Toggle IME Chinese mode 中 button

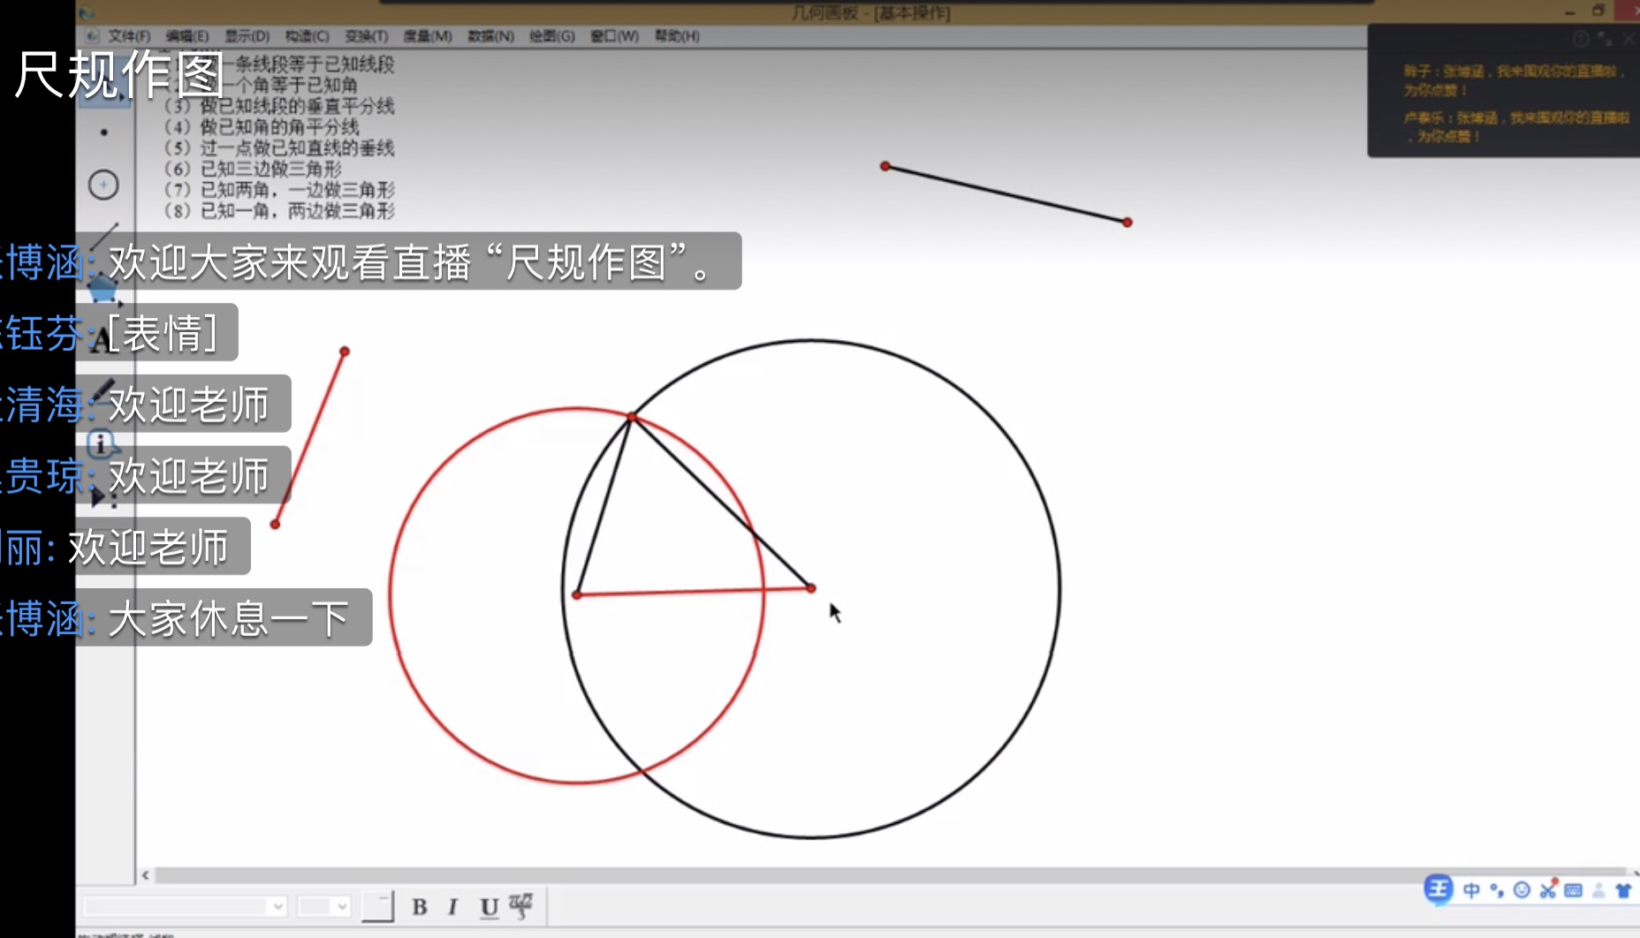(x=1471, y=890)
